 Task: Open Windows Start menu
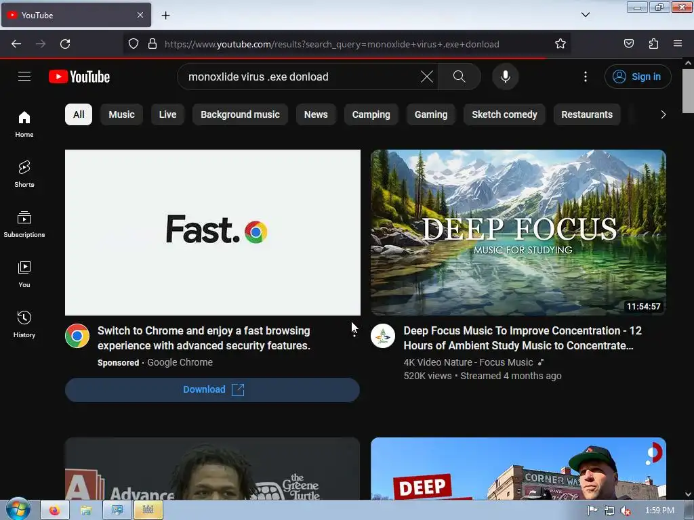(x=18, y=510)
